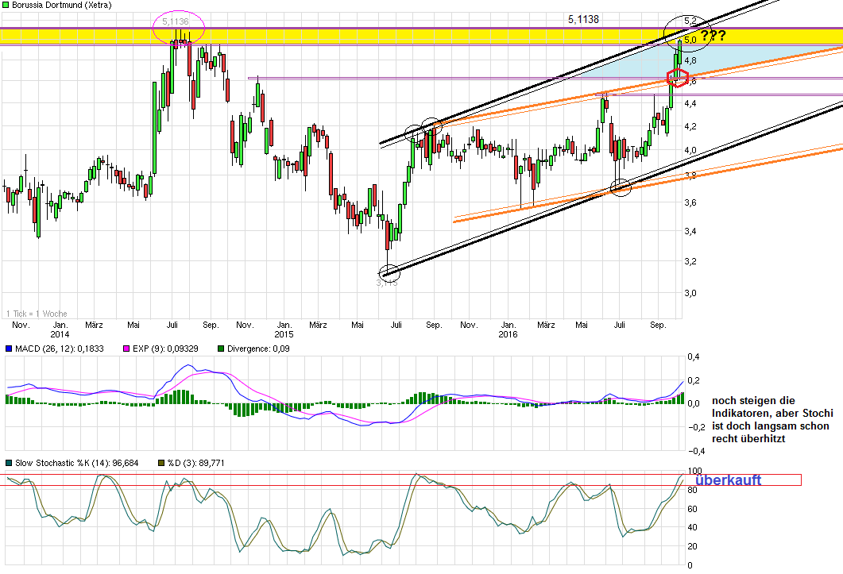Image resolution: width=843 pixels, height=574 pixels.
Task: Click the green Borussia Dortmund legend square
Action: [6, 5]
